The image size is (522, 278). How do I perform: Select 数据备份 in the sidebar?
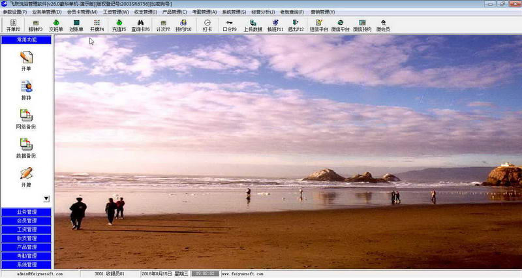pos(26,148)
